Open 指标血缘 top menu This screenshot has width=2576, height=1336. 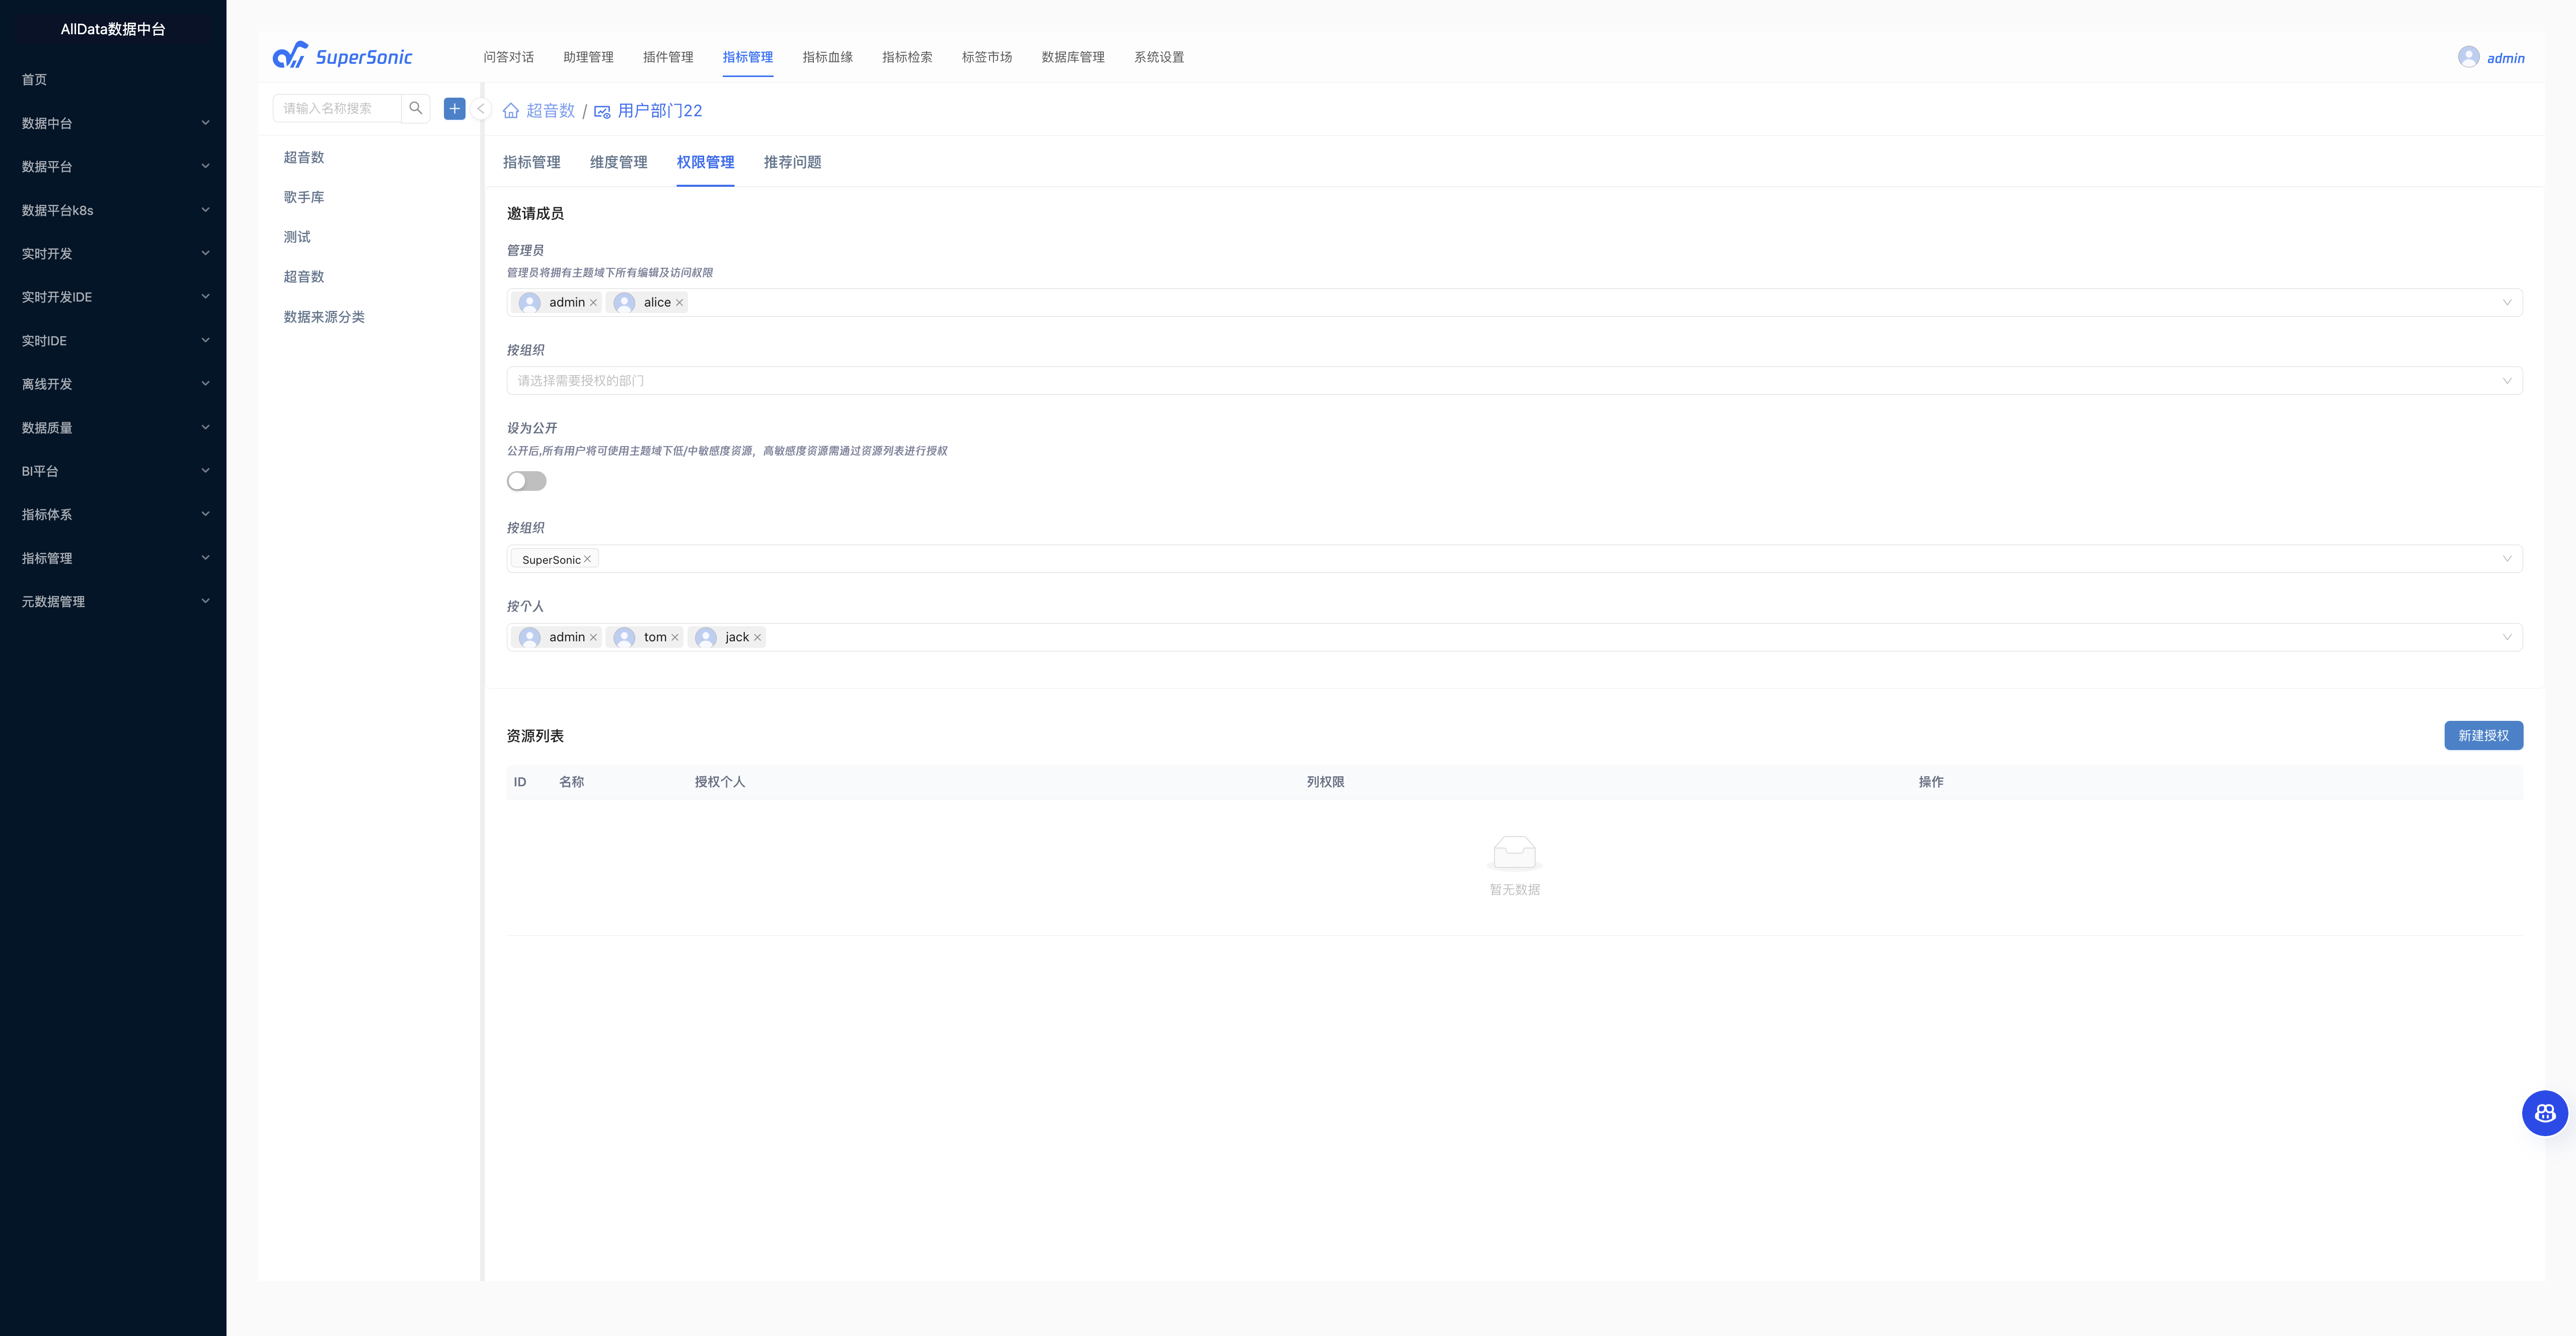click(828, 57)
